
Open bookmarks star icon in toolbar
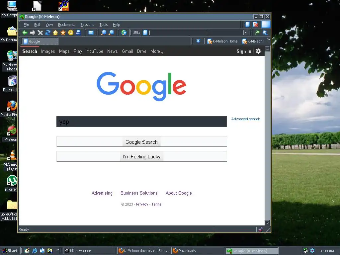(63, 33)
